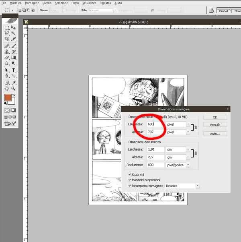Select the Hand tool
This screenshot has height=242, width=241.
coord(6,89)
